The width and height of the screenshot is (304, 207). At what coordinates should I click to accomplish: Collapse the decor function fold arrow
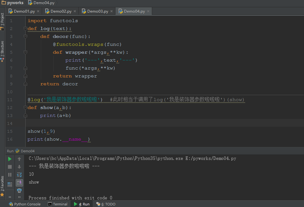point(25,36)
